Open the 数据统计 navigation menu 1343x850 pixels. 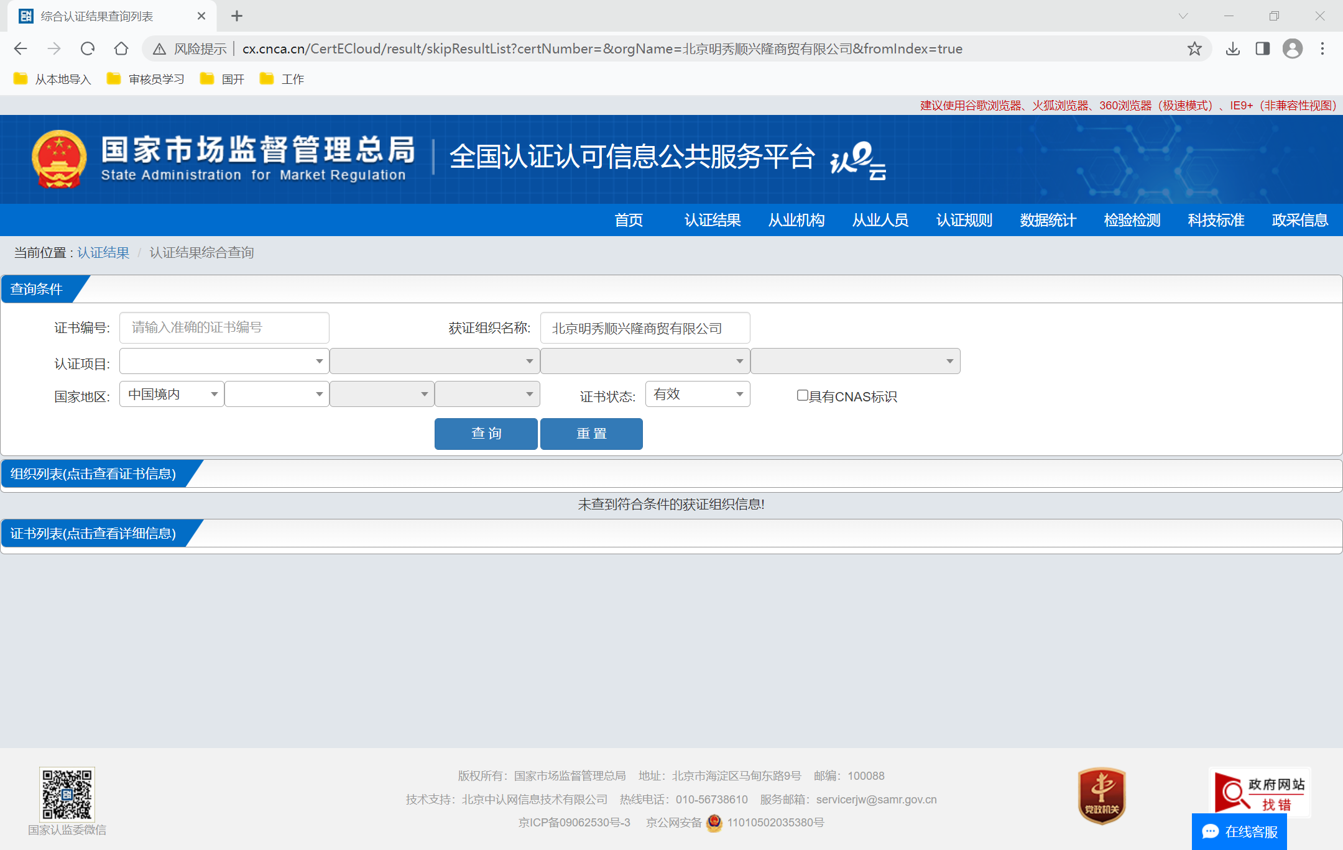tap(1048, 220)
